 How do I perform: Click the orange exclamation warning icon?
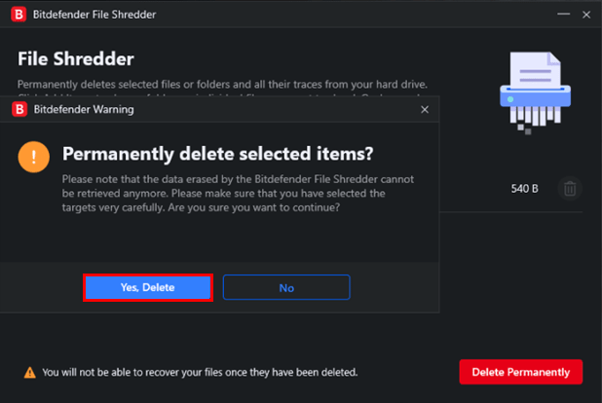point(34,157)
